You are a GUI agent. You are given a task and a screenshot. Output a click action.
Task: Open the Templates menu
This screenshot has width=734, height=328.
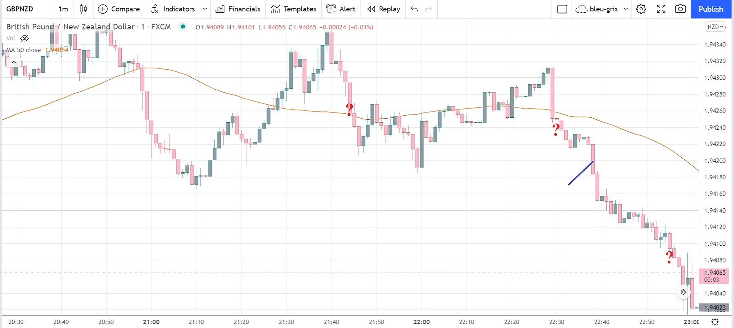[294, 9]
